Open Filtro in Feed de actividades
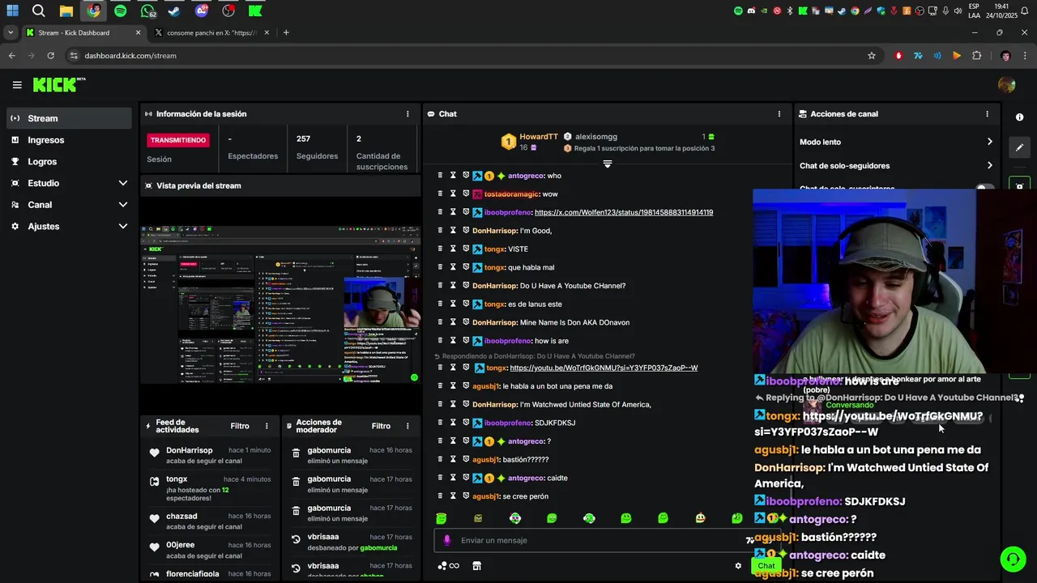 coord(240,426)
